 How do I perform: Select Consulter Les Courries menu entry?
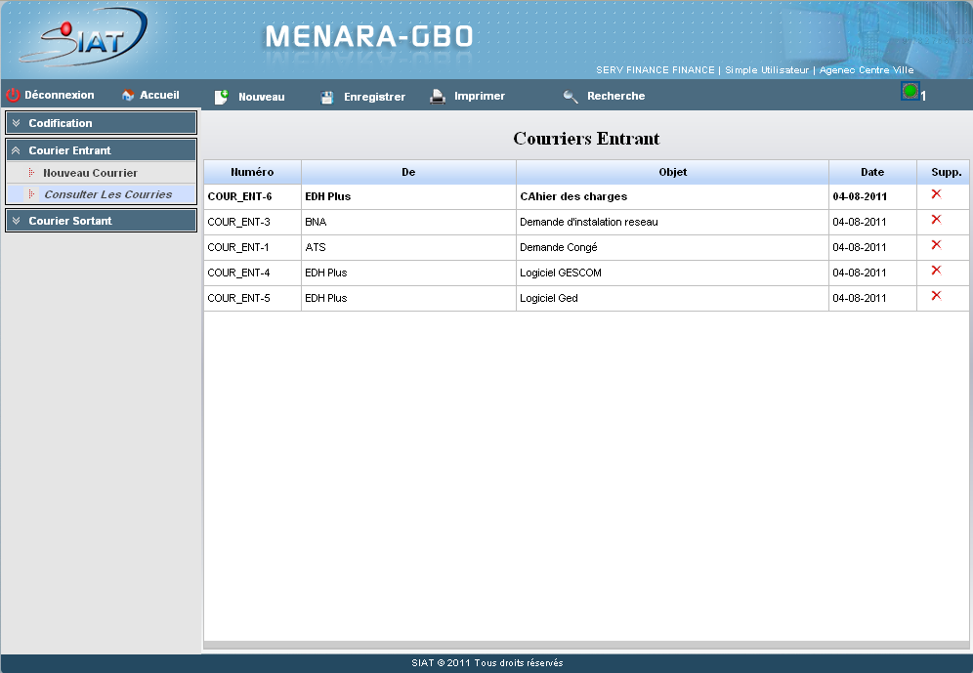tap(102, 194)
